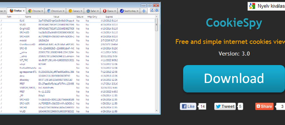Click the Like count bubble showing 14
The image size is (285, 125).
pos(203,106)
